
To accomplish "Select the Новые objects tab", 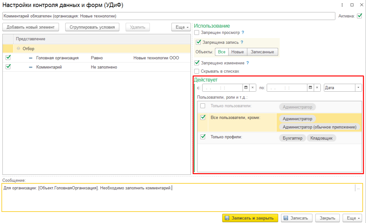I will coord(238,52).
